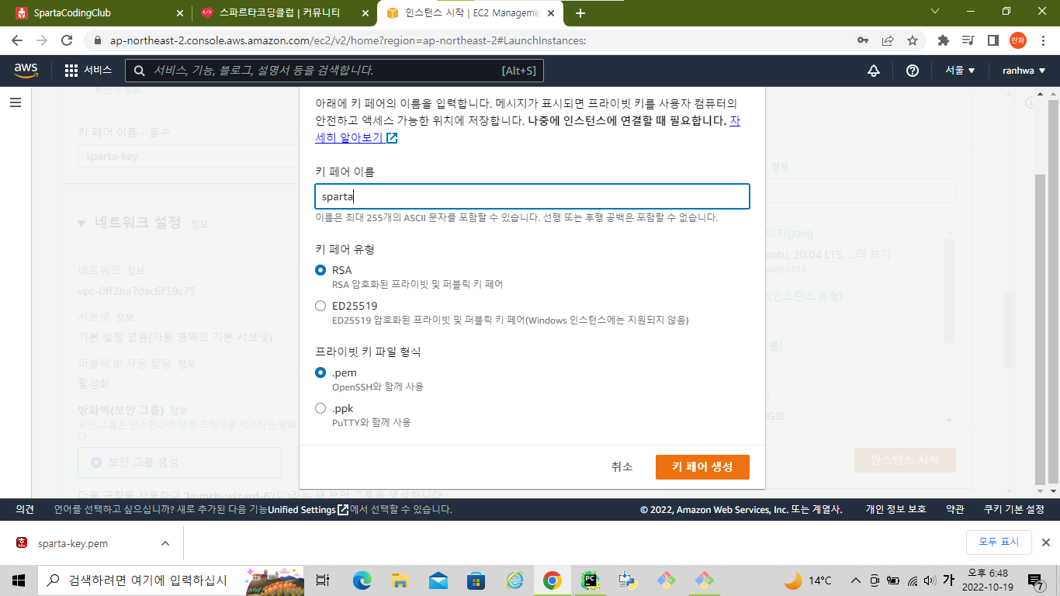Open the Chrome side panel icon
Image resolution: width=1060 pixels, height=596 pixels.
point(992,40)
